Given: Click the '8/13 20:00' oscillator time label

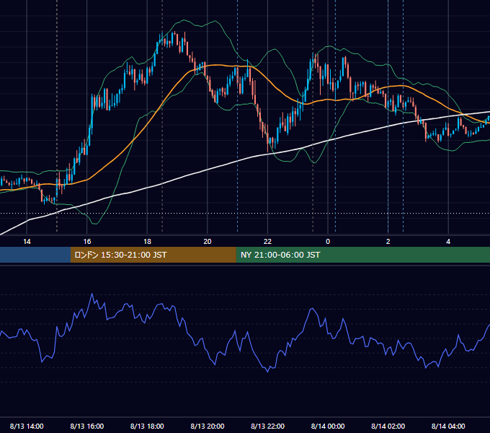Looking at the screenshot, I should coord(208,426).
